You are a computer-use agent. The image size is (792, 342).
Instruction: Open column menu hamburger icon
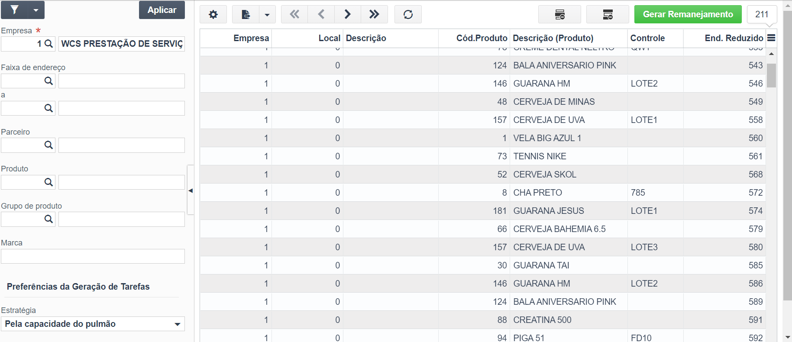[x=771, y=38]
